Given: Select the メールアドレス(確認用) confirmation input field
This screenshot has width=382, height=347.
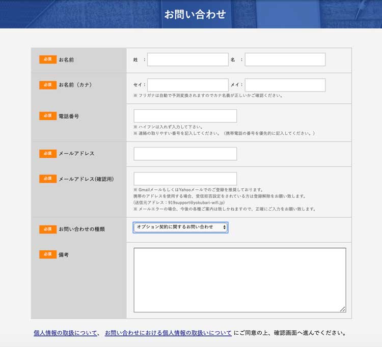Looking at the screenshot, I should [x=185, y=179].
